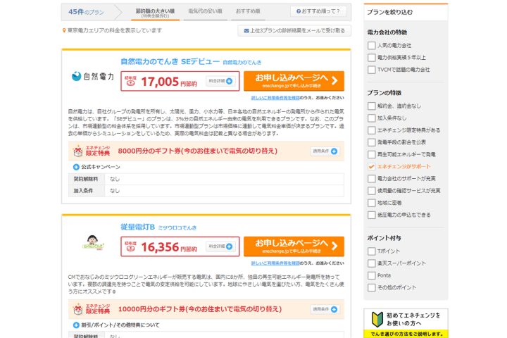507x338 pixels.
Task: Check the 電力供給実績5年以上 filter
Action: [x=372, y=58]
